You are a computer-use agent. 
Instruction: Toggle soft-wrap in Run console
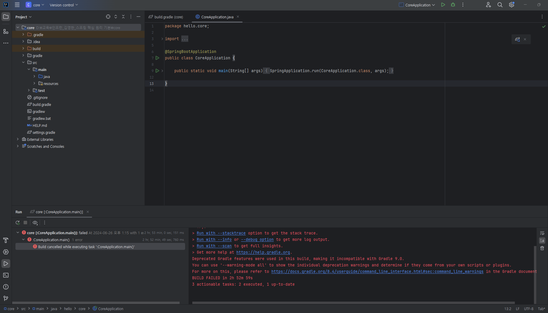(x=542, y=233)
